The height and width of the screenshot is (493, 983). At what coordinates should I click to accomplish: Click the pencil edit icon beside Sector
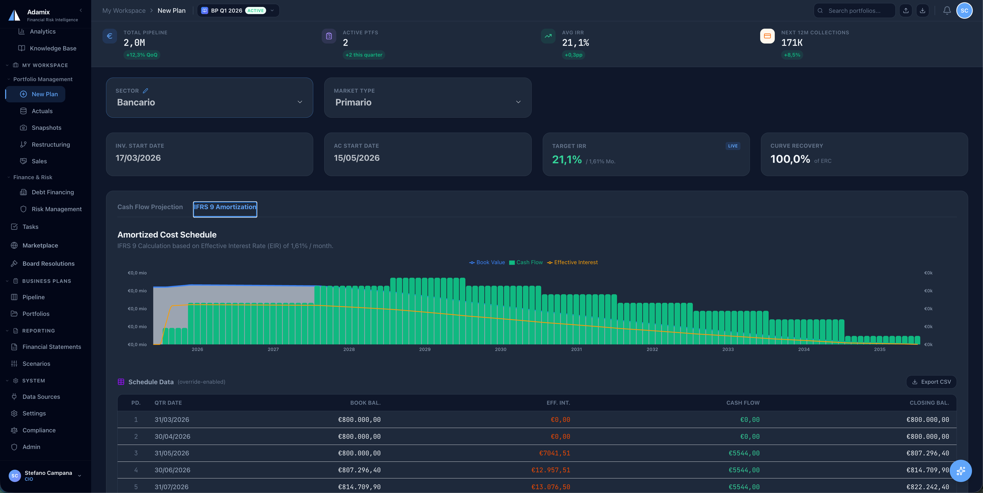145,91
